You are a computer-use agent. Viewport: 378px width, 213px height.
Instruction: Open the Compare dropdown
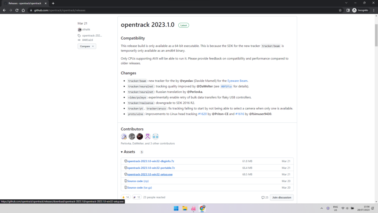point(87,46)
